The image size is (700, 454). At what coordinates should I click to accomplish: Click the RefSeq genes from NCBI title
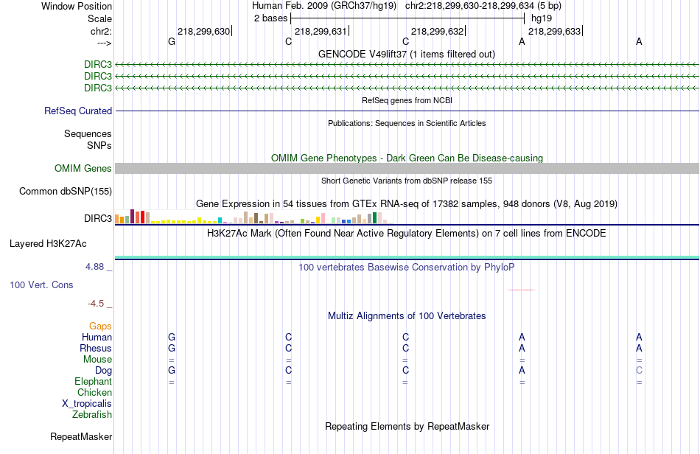(407, 100)
